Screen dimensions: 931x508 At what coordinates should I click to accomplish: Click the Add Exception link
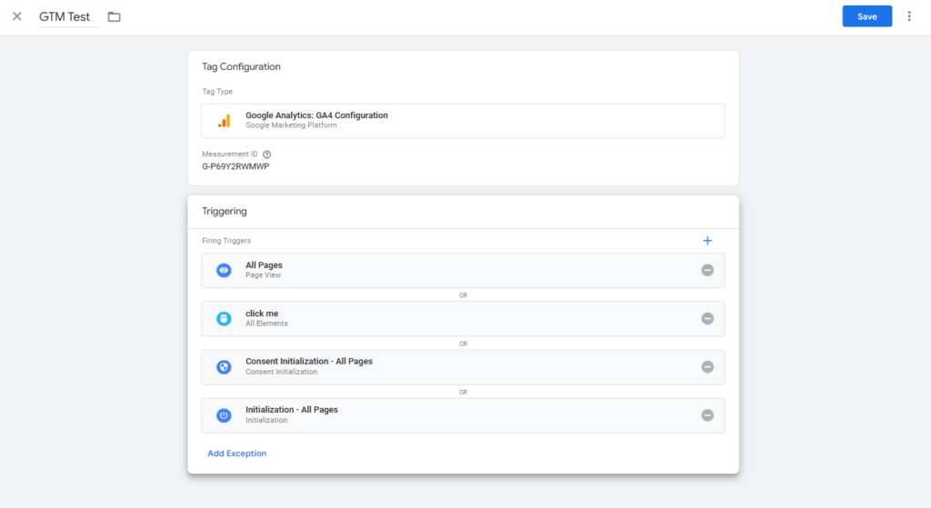point(236,453)
